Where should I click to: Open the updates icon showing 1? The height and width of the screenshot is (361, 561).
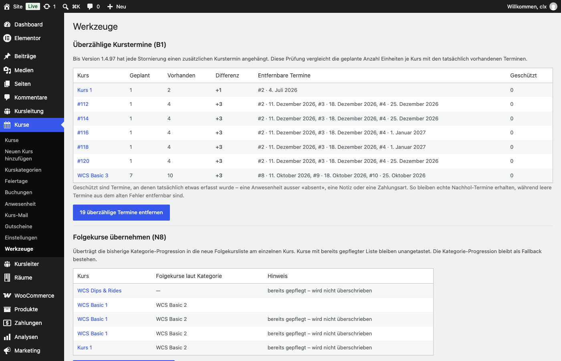click(47, 6)
